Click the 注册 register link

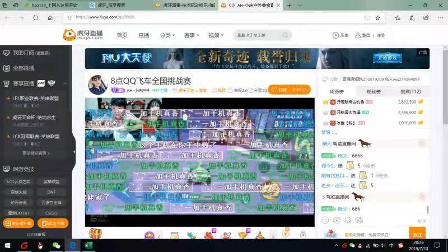(x=381, y=35)
